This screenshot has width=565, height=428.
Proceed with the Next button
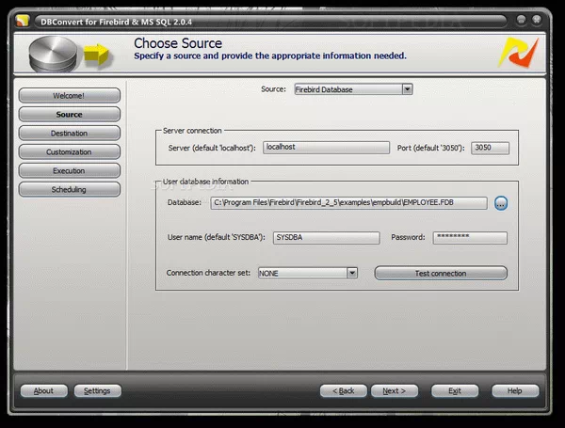[395, 391]
